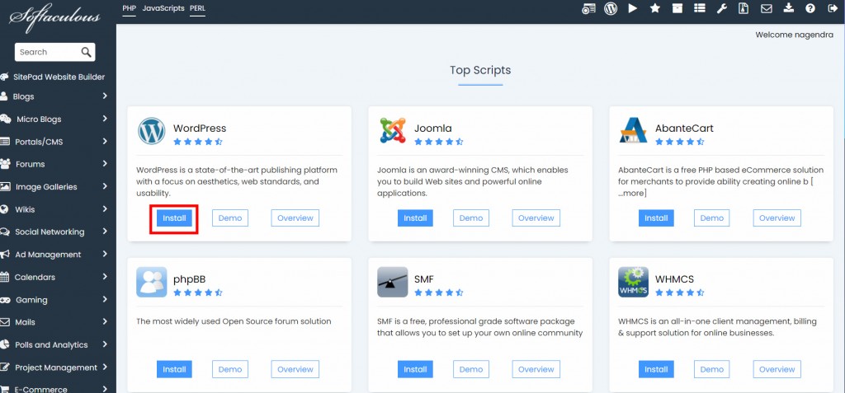Open the control panel icon in top bar
Viewport: 845px width, 393px height.
[588, 8]
